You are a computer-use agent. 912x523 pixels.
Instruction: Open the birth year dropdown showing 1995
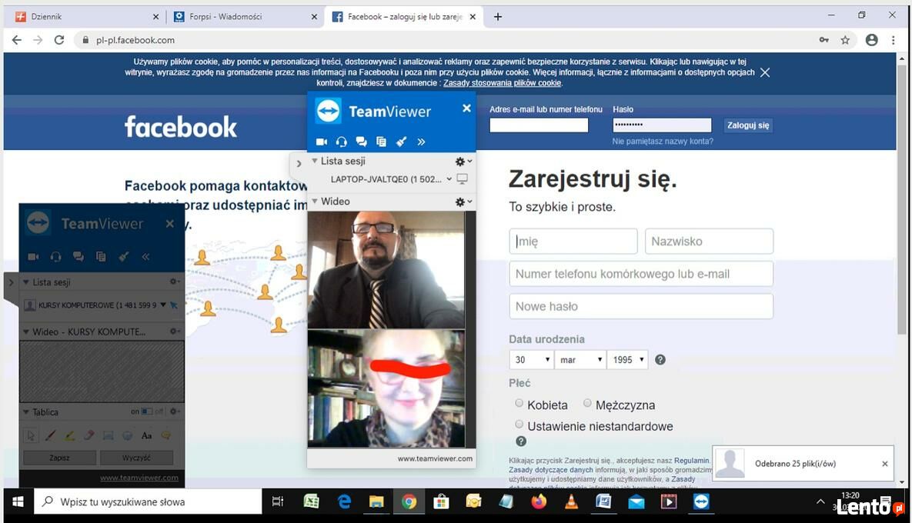click(627, 360)
